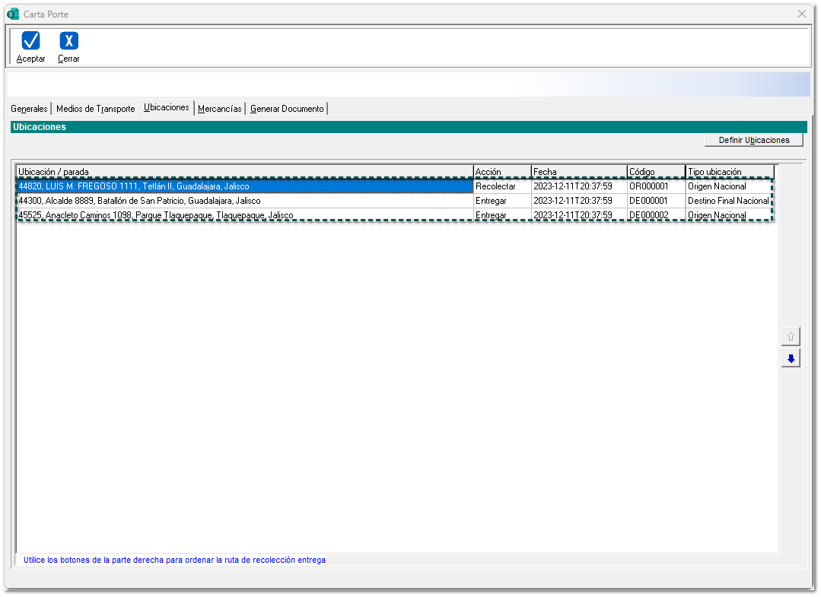Go to the Mercancías tab
This screenshot has width=821, height=597.
[x=219, y=109]
